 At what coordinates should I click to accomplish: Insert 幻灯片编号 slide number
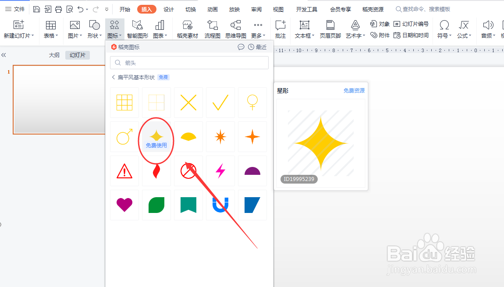pos(411,24)
